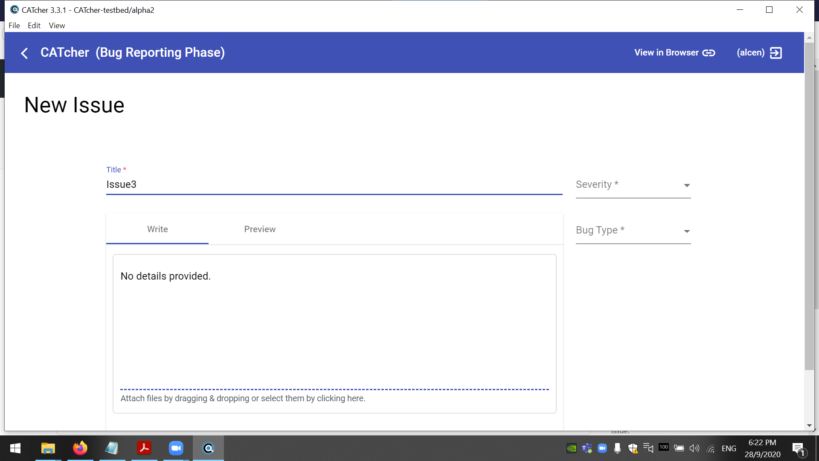The width and height of the screenshot is (819, 461).
Task: Open the Edit menu
Action: click(34, 26)
